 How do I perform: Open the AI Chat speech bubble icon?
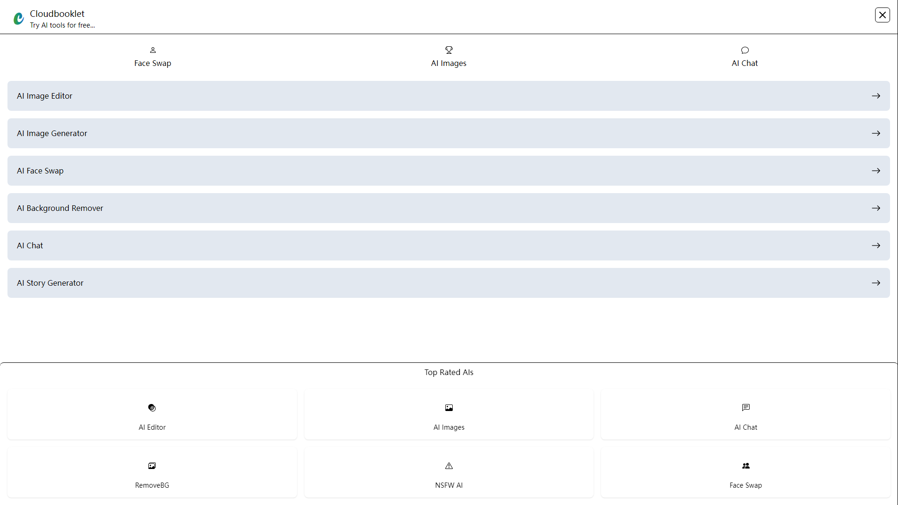coord(745,50)
